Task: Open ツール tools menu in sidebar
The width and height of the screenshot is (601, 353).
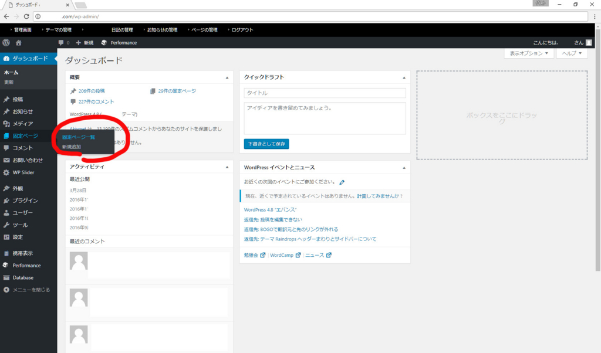Action: coord(28,225)
